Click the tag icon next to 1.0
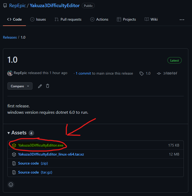Viewport: 192px width, 196px height. [x=141, y=74]
